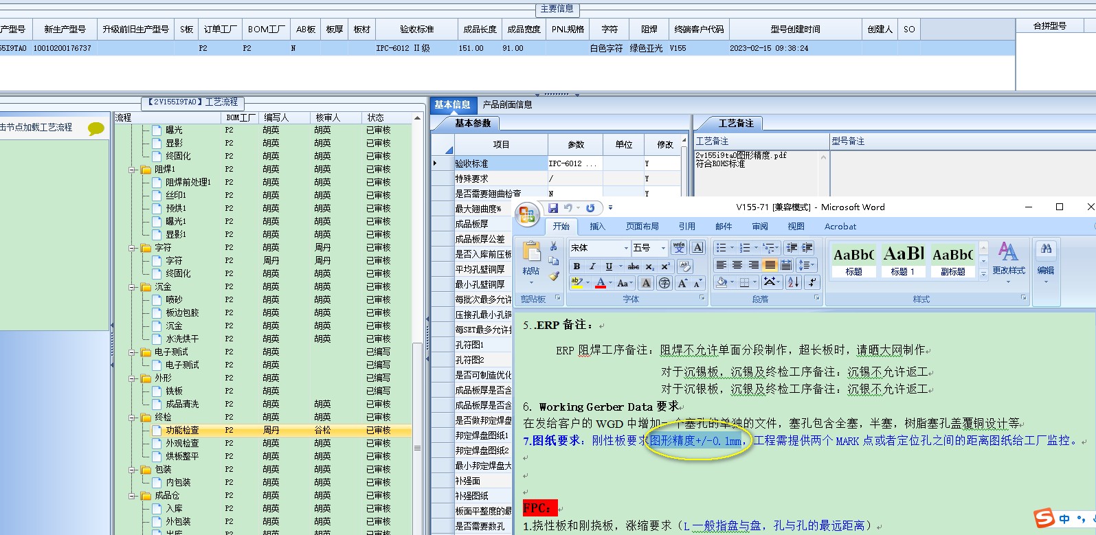Click the Redo/Repeat icon in Word

(590, 207)
